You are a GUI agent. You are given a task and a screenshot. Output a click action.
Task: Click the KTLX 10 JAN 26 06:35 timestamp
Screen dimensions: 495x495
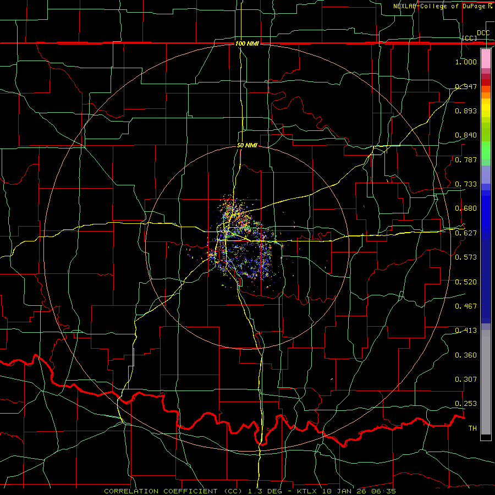pyautogui.click(x=346, y=491)
